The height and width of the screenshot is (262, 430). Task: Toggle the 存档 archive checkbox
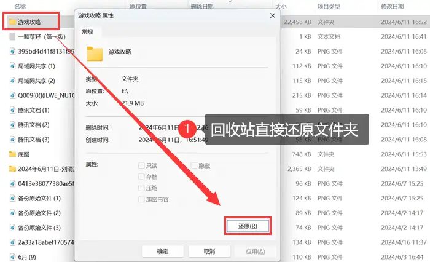[x=141, y=177]
